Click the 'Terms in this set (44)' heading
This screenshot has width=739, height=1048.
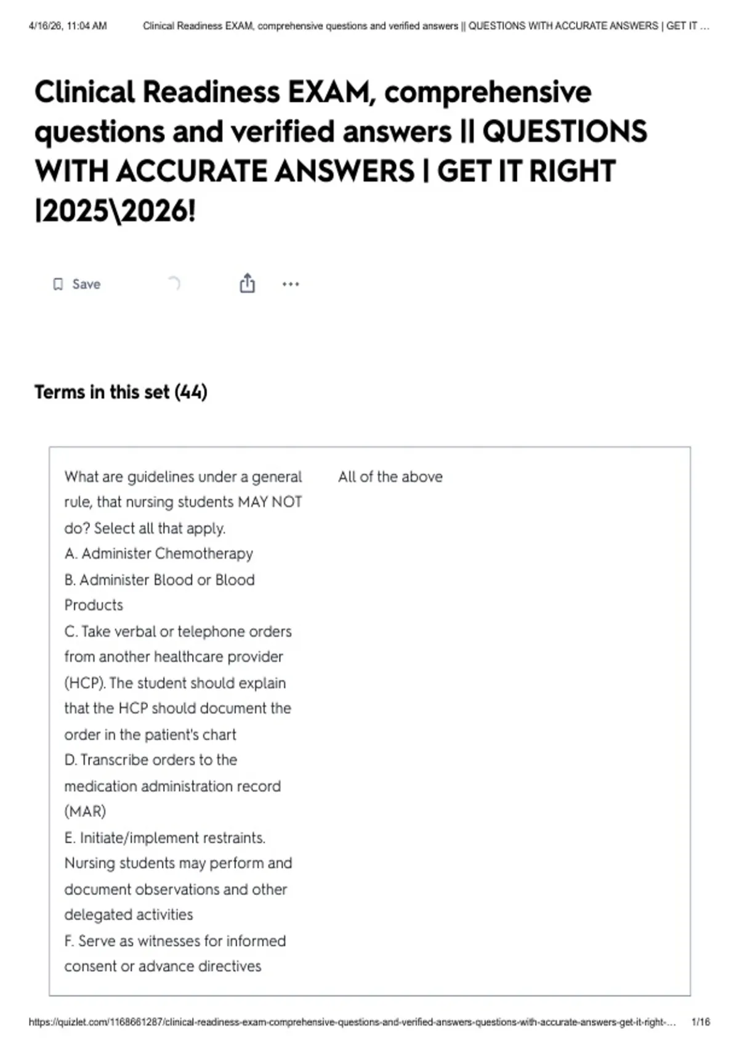121,392
